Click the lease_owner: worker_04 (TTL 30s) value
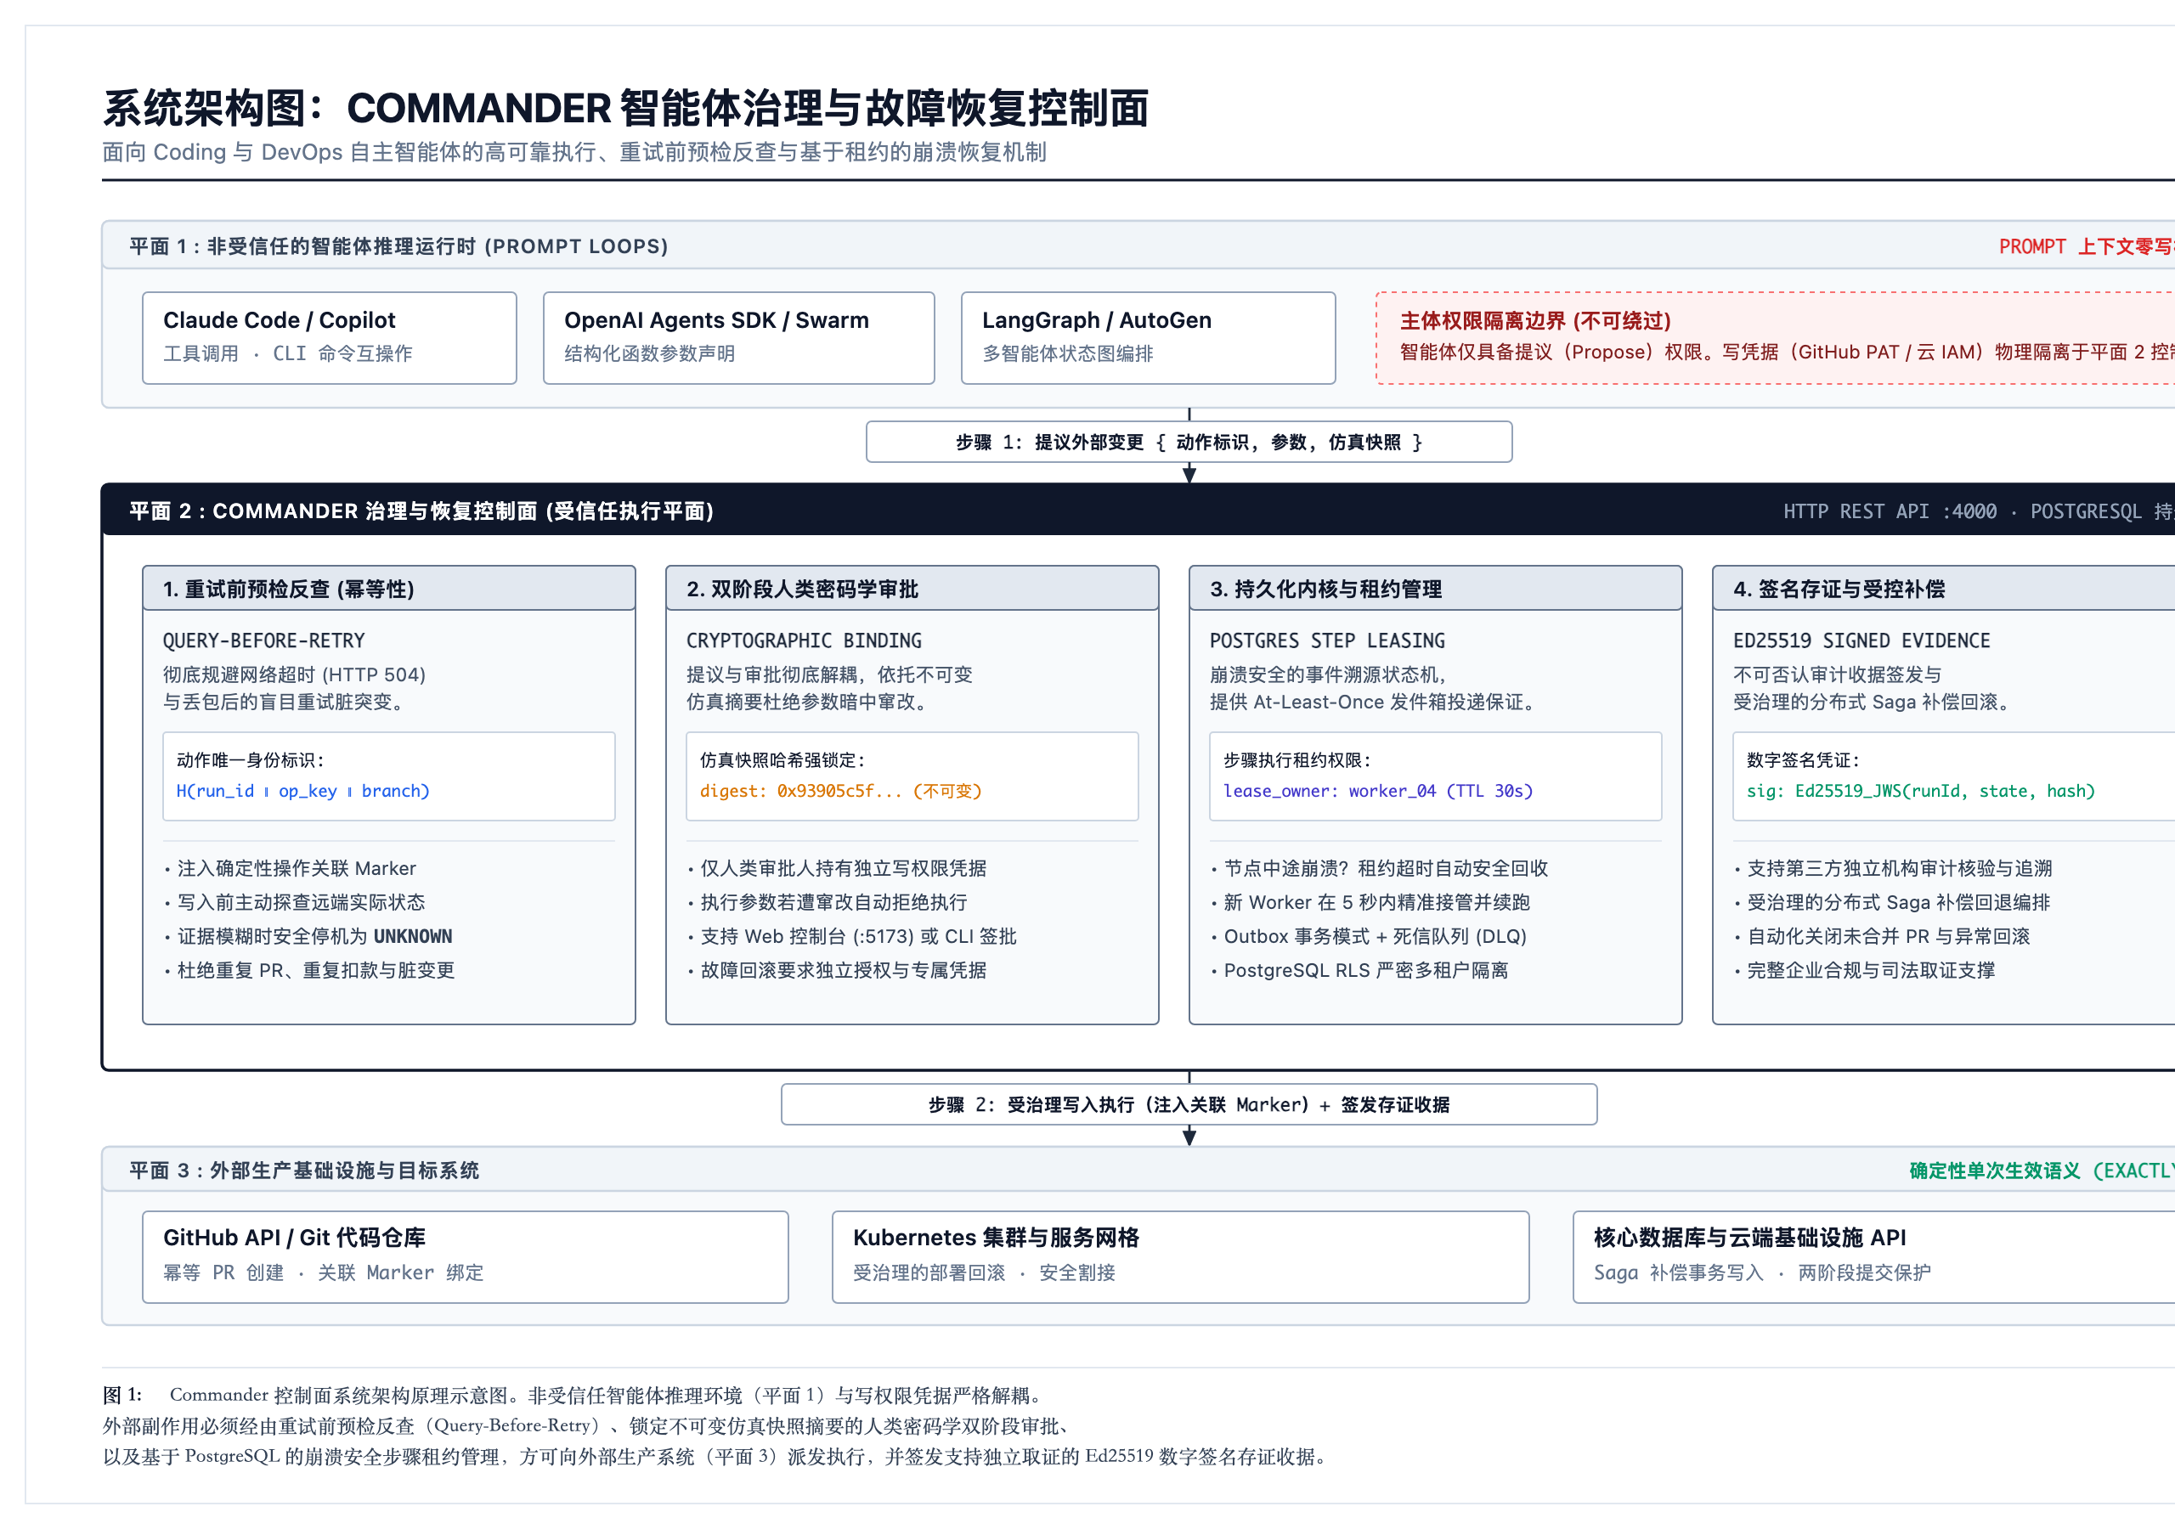This screenshot has height=1529, width=2175. pyautogui.click(x=1377, y=791)
